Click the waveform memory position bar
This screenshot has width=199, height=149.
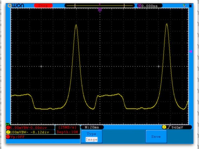pyautogui.click(x=99, y=6)
